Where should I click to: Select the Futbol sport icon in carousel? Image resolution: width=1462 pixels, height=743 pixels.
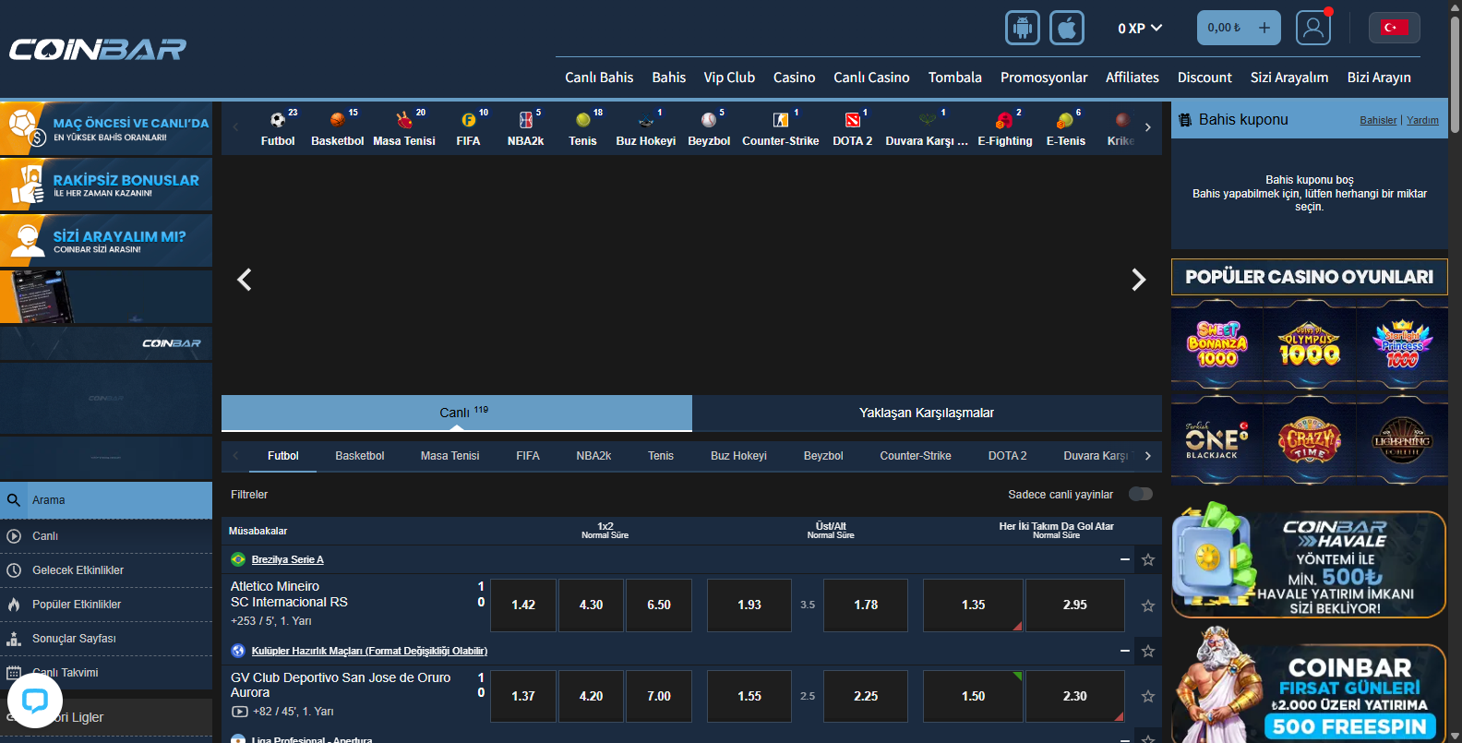click(278, 128)
